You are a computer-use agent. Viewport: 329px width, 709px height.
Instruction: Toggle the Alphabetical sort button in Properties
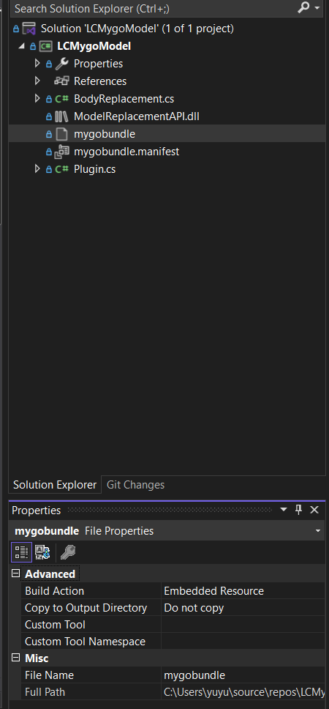pos(43,552)
